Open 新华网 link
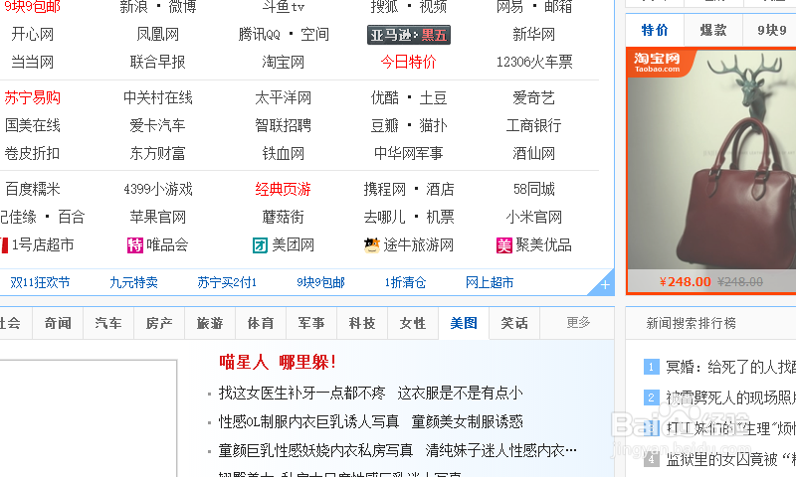796x477 pixels. pos(534,35)
